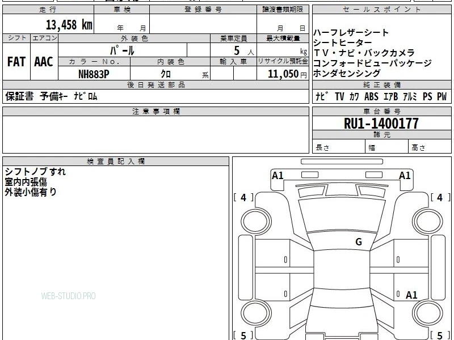This screenshot has width=454, height=340.
Task: Click inspector note 室内内張傷
Action: (26, 182)
